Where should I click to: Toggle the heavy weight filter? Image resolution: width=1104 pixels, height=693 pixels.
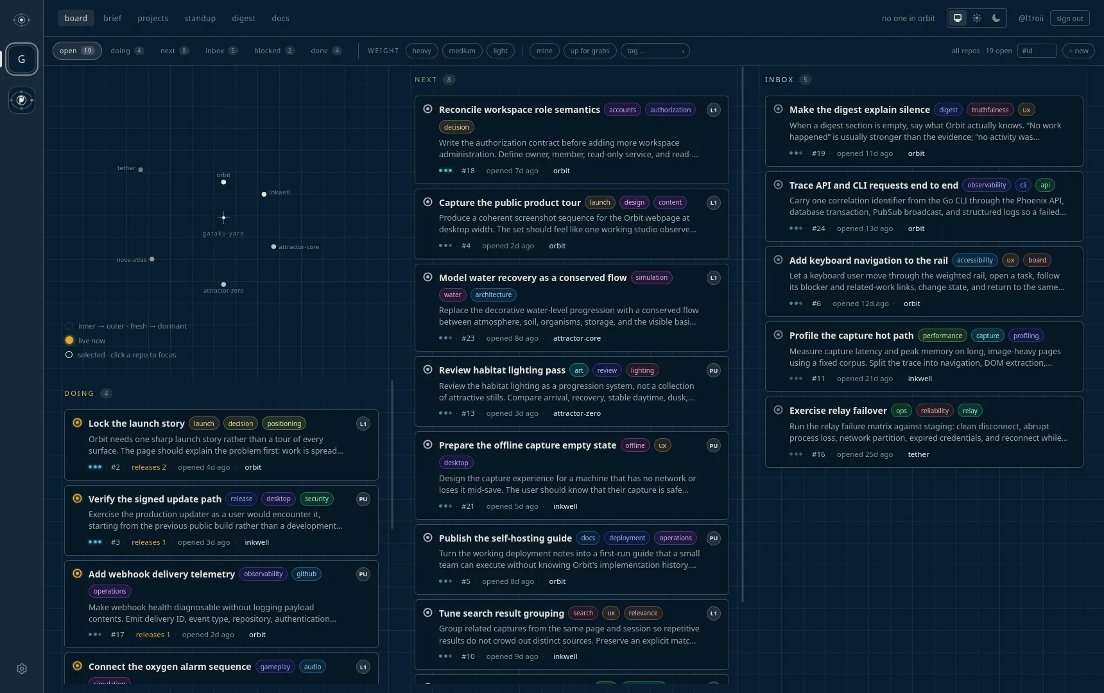click(422, 51)
